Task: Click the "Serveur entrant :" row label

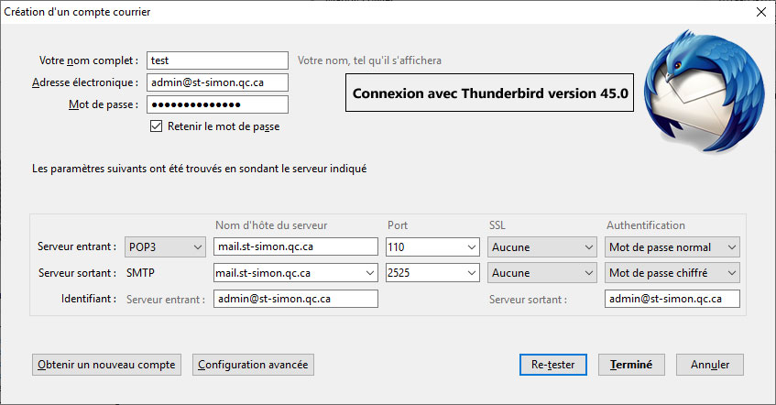Action: pos(77,246)
